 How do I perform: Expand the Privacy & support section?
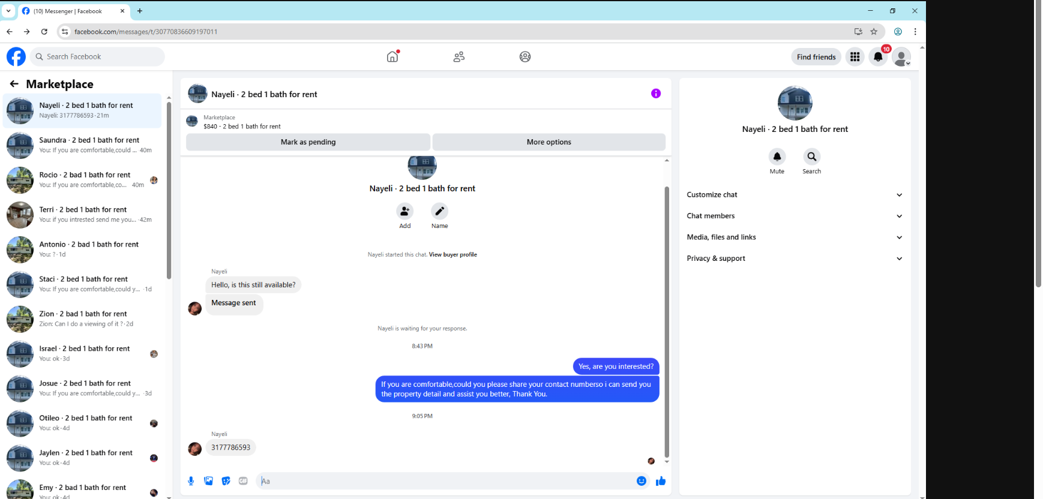[795, 258]
